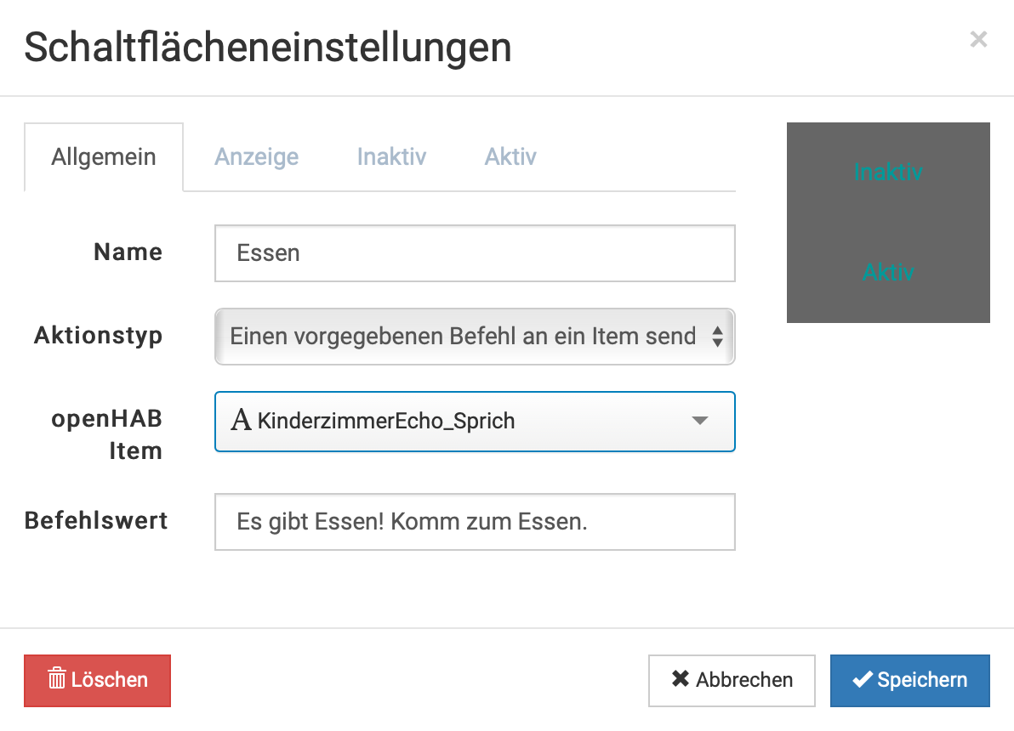Click the Aktionstyp up-down stepper arrows
This screenshot has height=731, width=1014.
717,337
